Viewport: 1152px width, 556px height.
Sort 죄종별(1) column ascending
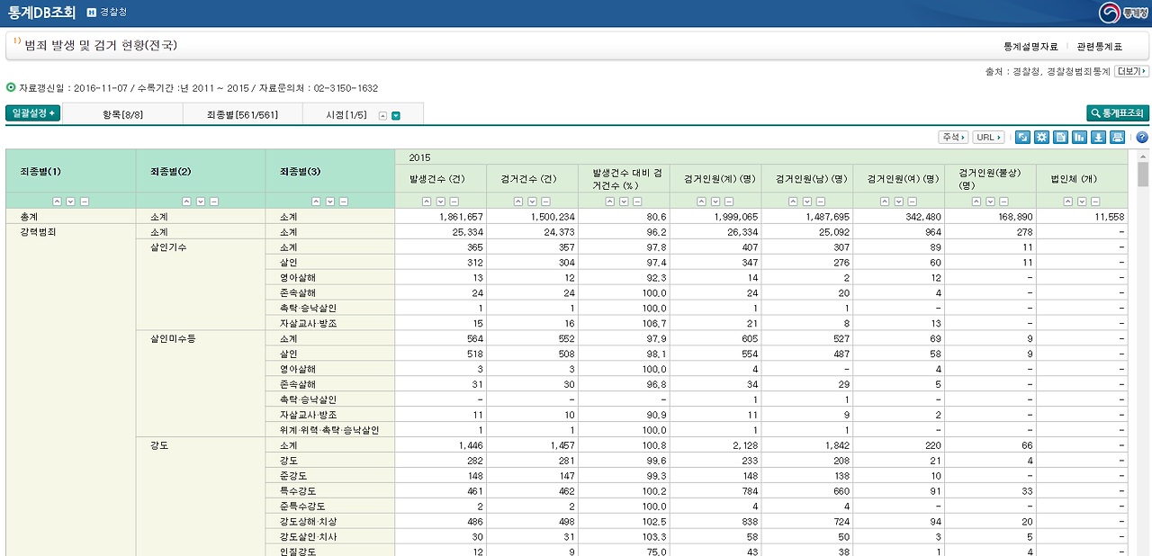tap(57, 202)
